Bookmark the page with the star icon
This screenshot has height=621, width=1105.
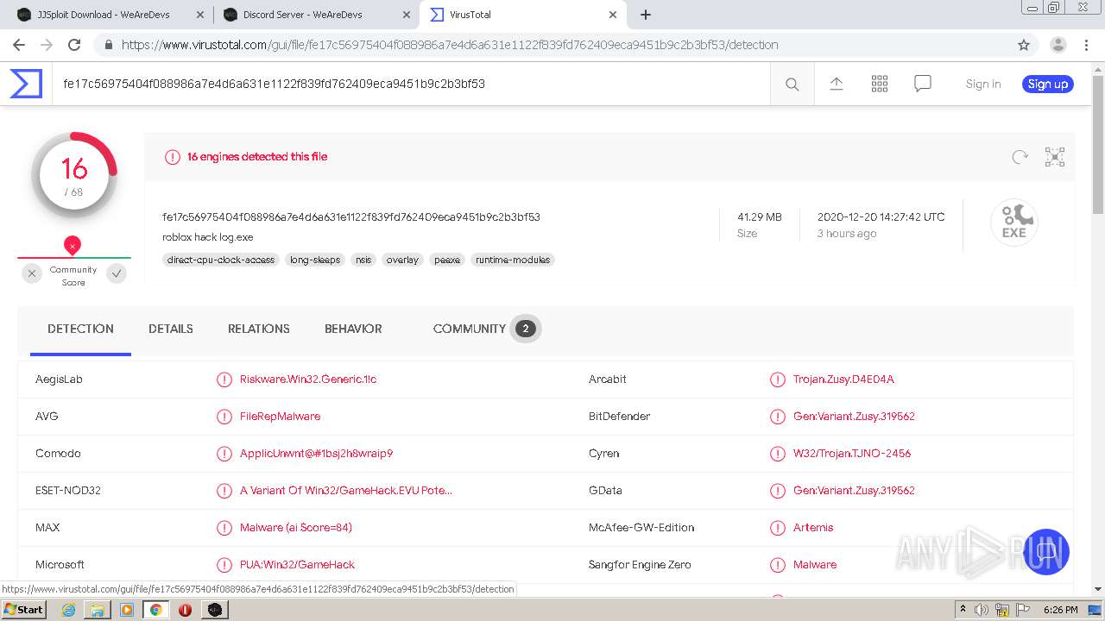[x=1024, y=45]
